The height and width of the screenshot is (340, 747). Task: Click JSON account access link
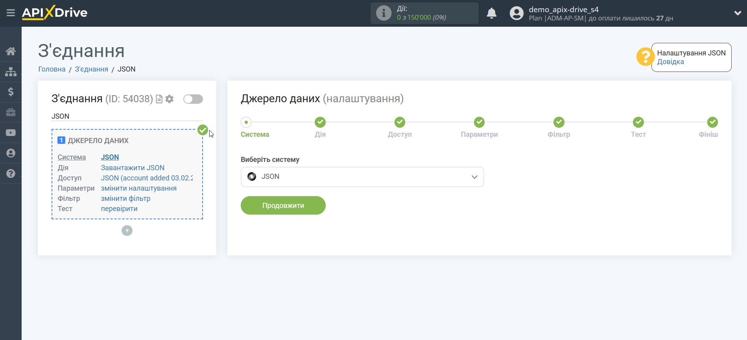pyautogui.click(x=147, y=178)
